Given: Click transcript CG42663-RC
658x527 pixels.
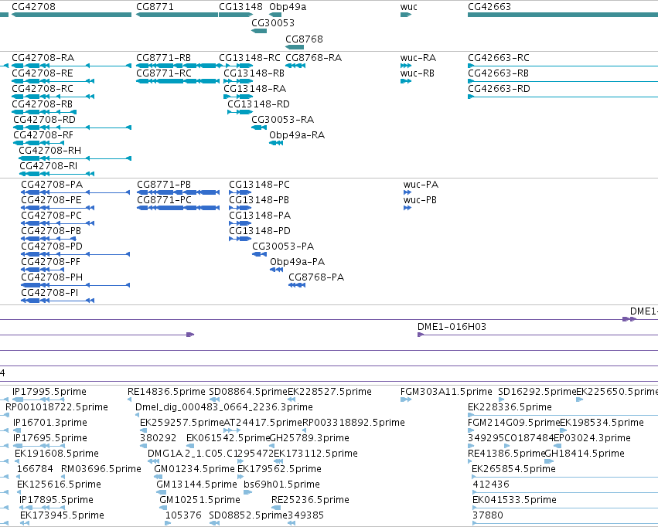Looking at the screenshot, I should click(x=499, y=58).
